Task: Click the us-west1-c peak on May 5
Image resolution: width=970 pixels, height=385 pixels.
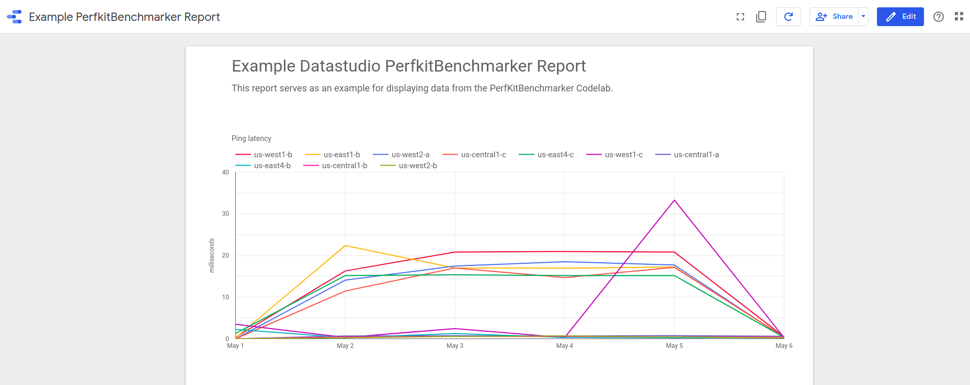Action: click(x=675, y=200)
